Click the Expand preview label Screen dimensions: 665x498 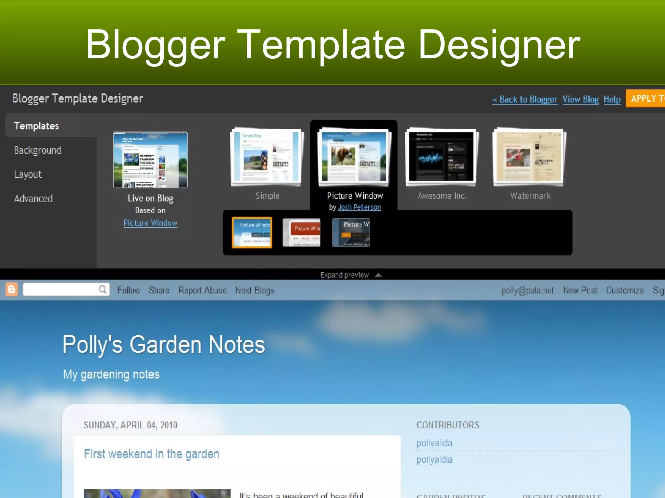(345, 275)
